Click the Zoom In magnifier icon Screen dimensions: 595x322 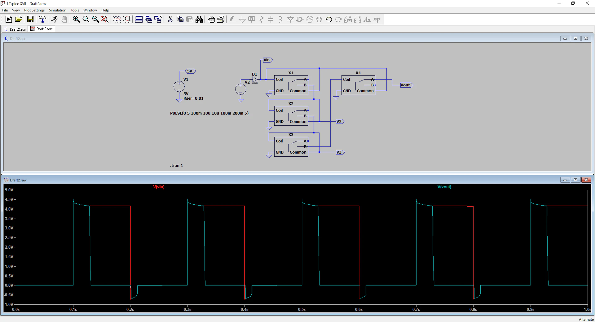[76, 20]
